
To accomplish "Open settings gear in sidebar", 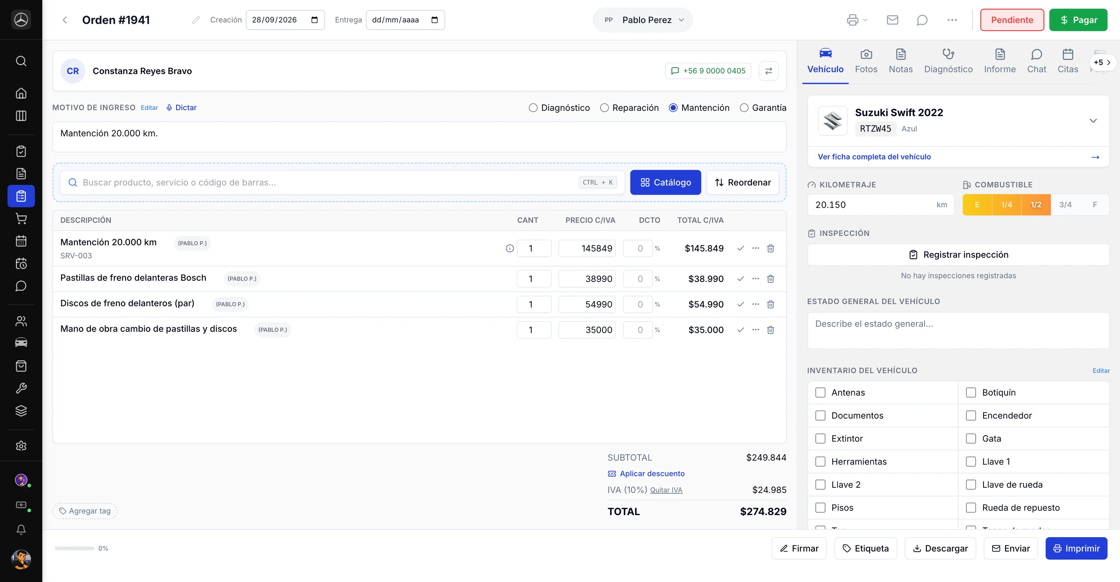I will pos(21,446).
